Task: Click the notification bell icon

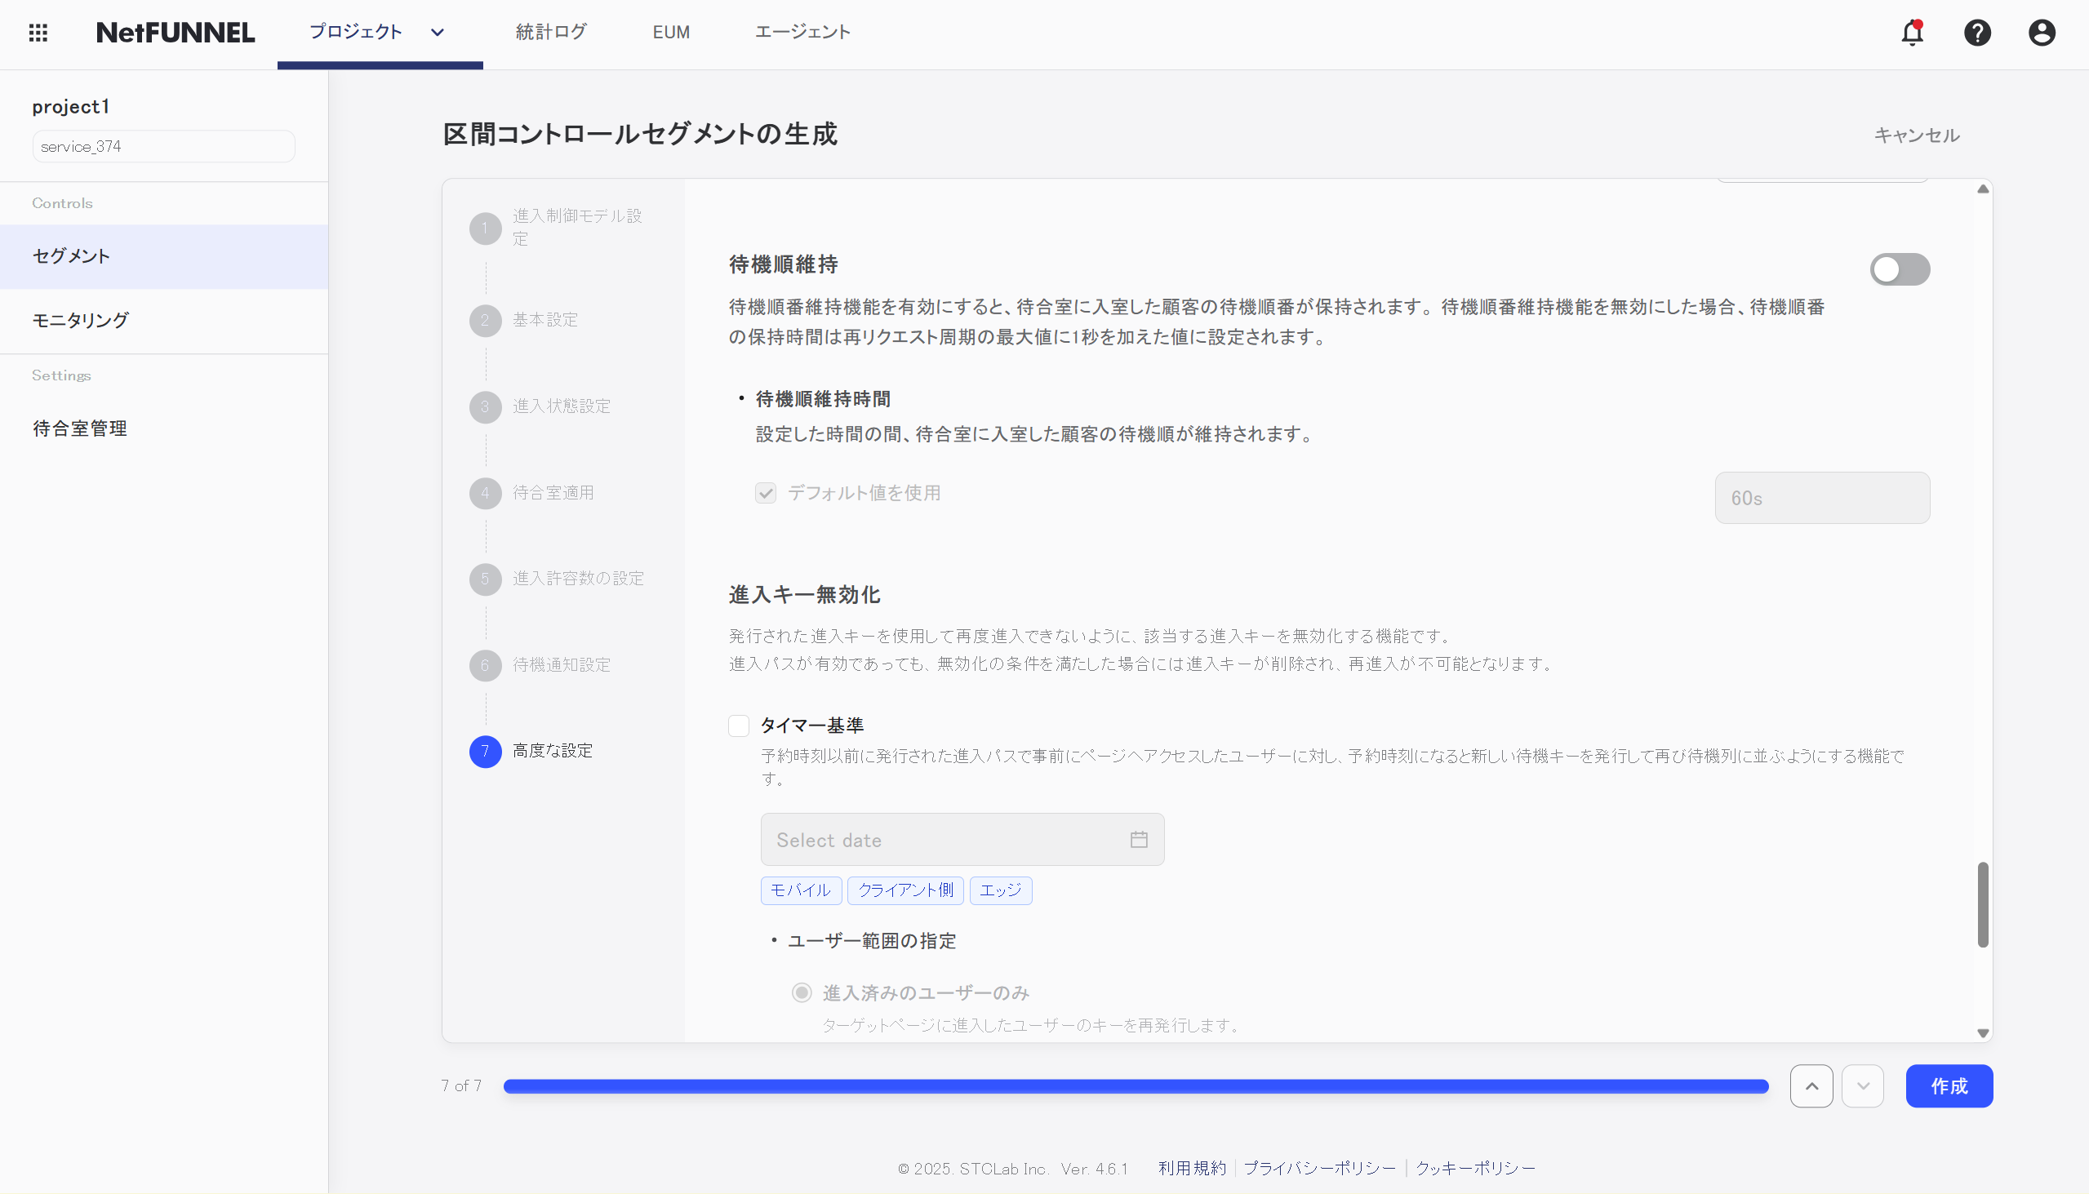Action: (1912, 33)
